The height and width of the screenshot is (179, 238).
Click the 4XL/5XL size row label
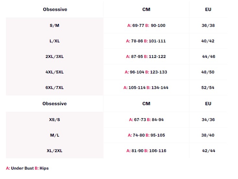click(54, 72)
